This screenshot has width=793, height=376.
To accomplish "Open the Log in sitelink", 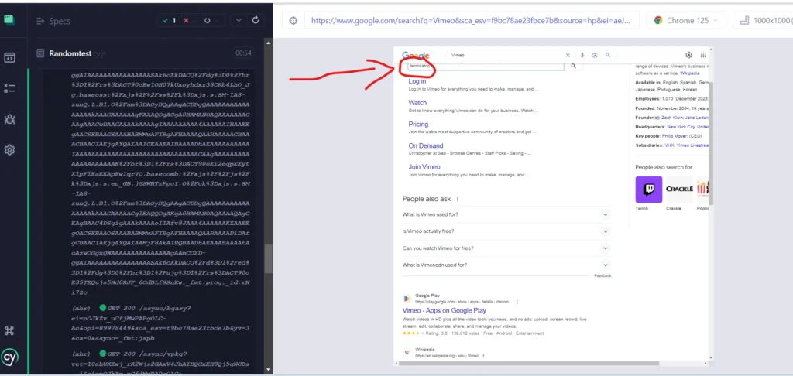I will (417, 81).
